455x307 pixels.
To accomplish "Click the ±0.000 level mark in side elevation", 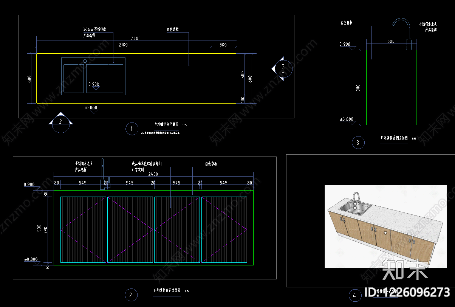I will point(347,121).
